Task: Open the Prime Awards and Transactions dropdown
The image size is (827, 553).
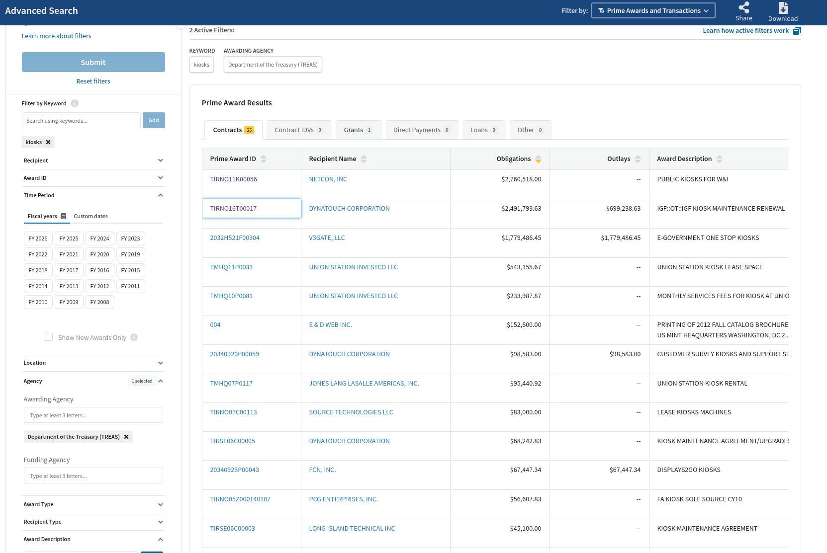Action: click(653, 10)
